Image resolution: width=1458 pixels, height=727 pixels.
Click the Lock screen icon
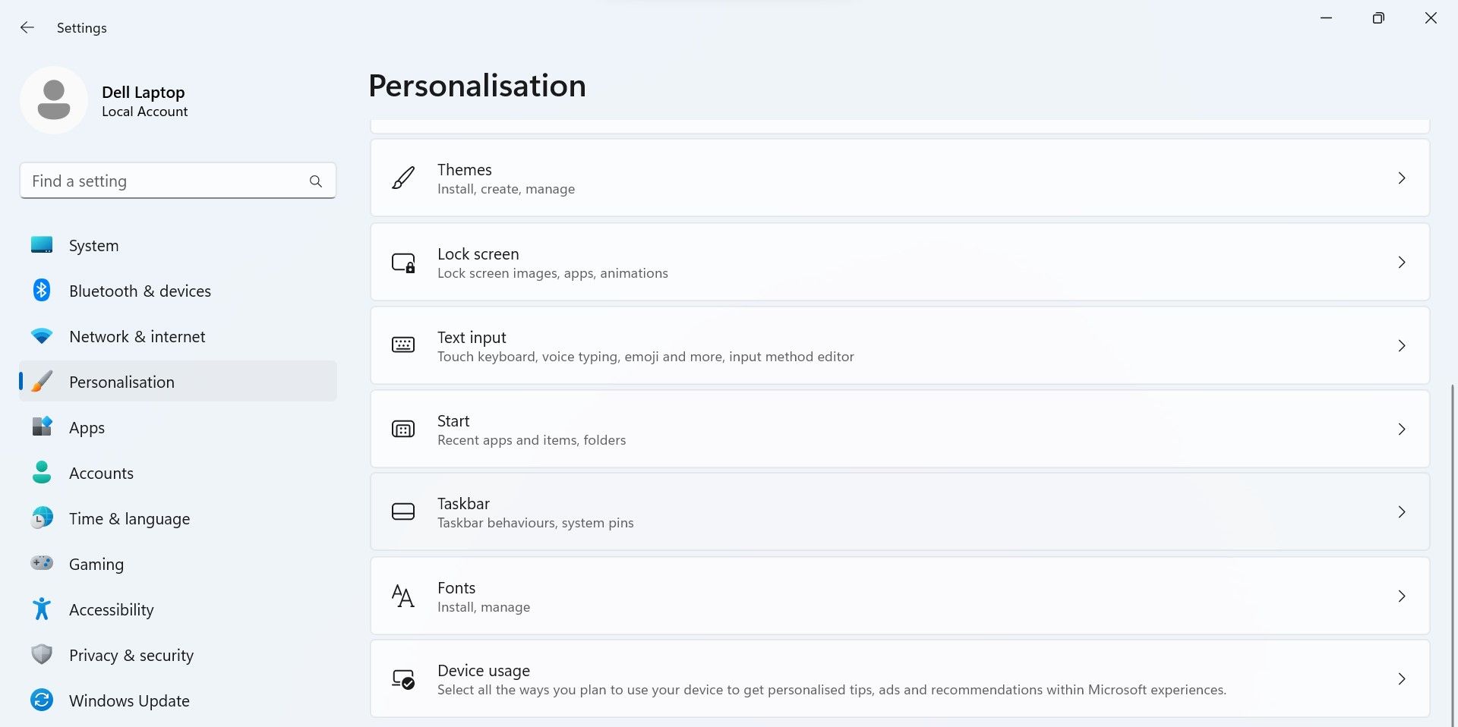click(403, 263)
